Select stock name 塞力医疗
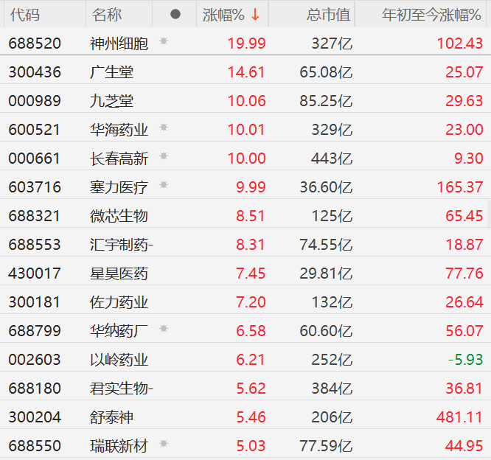 tap(119, 187)
